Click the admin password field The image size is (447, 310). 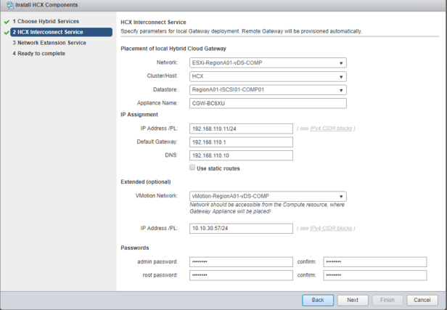[x=240, y=261]
